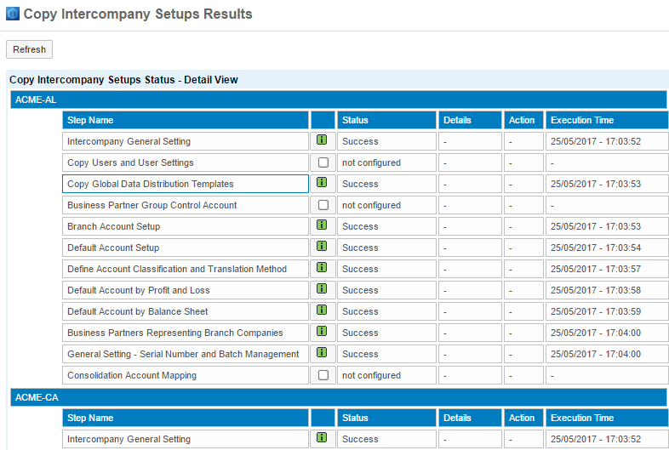Toggle checkbox for Business Partner Group Control Account

[323, 205]
